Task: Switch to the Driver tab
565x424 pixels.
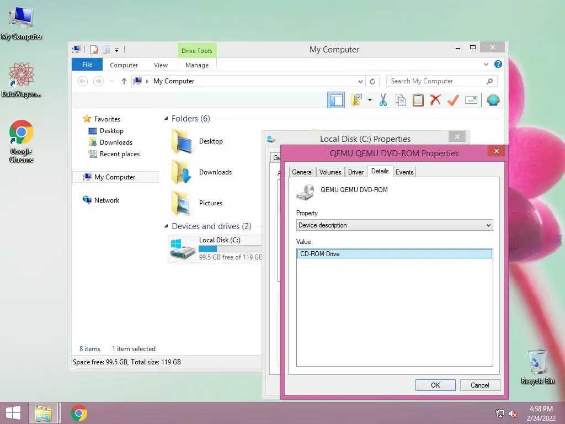Action: pyautogui.click(x=356, y=172)
